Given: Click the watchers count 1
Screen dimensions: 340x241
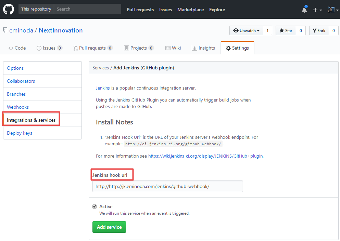Looking at the screenshot, I should (267, 30).
